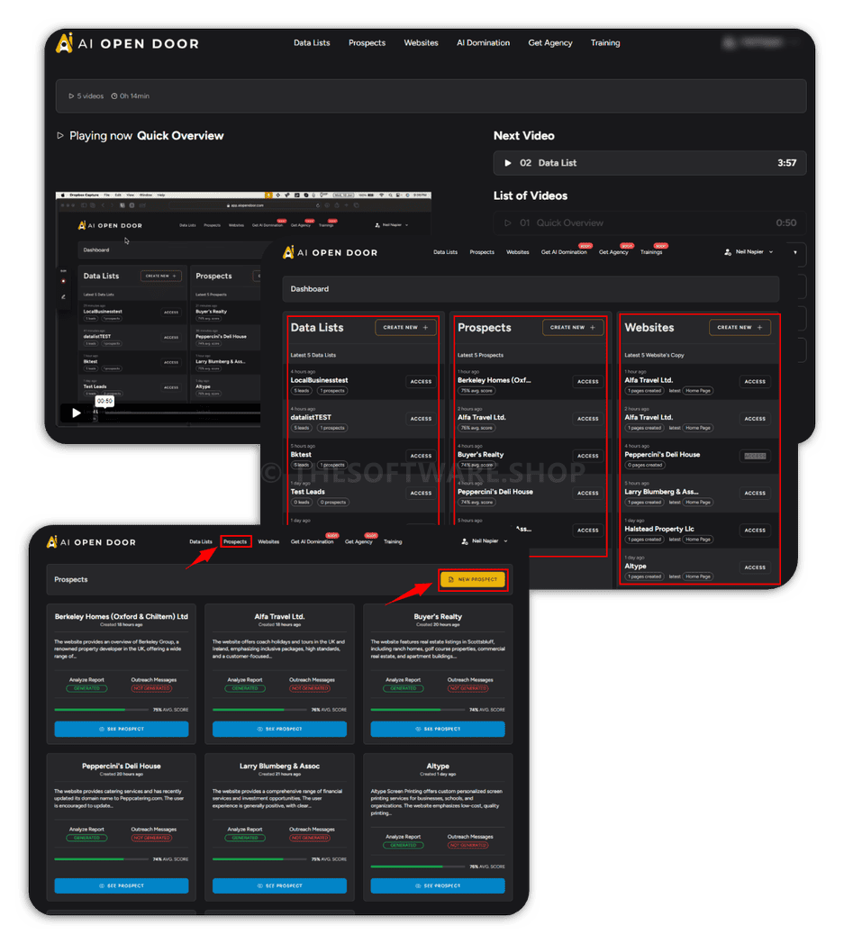Access the Halstead Property Llc website
Screen dimensions: 844x944
[x=755, y=531]
